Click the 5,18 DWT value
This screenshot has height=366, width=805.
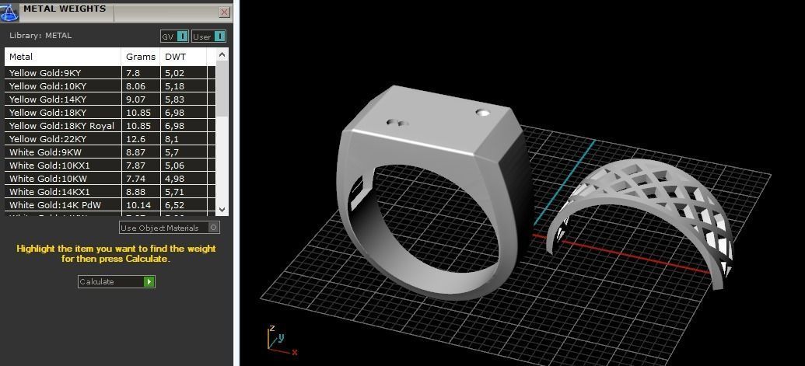pyautogui.click(x=174, y=86)
